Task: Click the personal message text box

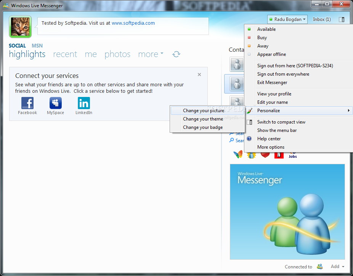Action: [x=123, y=26]
